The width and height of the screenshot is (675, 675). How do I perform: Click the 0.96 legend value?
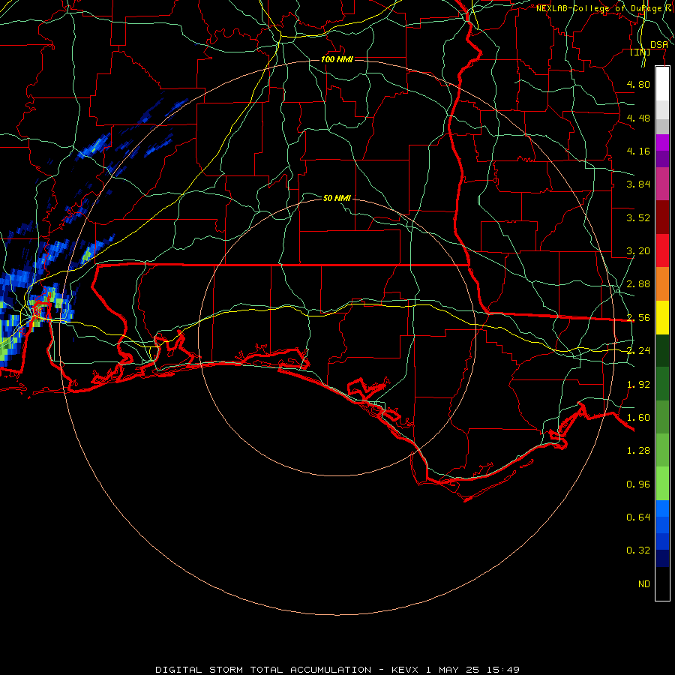(x=638, y=484)
